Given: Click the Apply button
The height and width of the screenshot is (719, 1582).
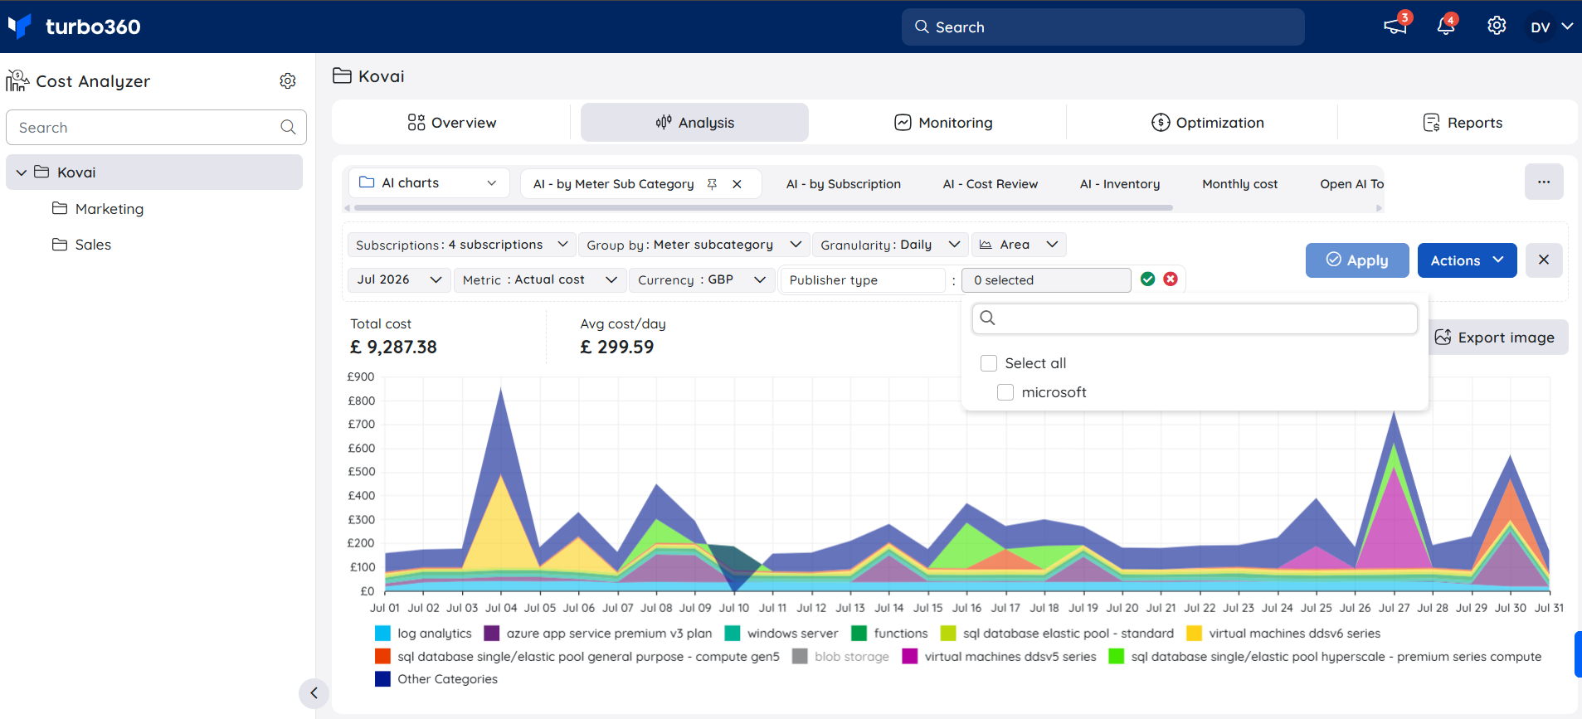Looking at the screenshot, I should tap(1357, 260).
